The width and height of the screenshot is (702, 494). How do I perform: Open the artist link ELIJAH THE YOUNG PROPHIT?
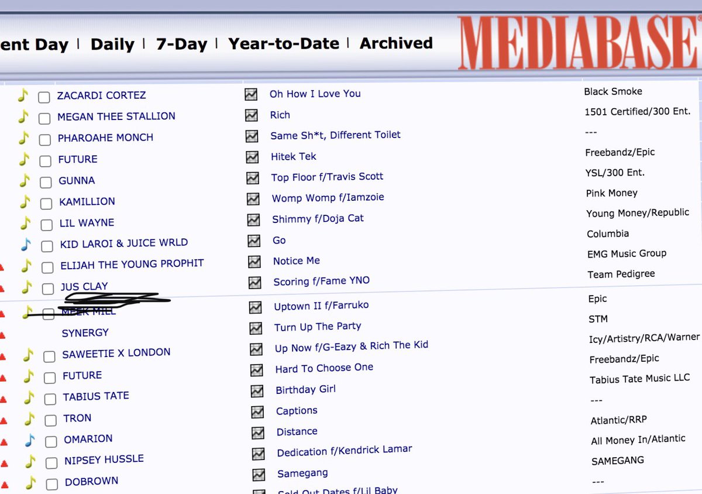coord(132,265)
